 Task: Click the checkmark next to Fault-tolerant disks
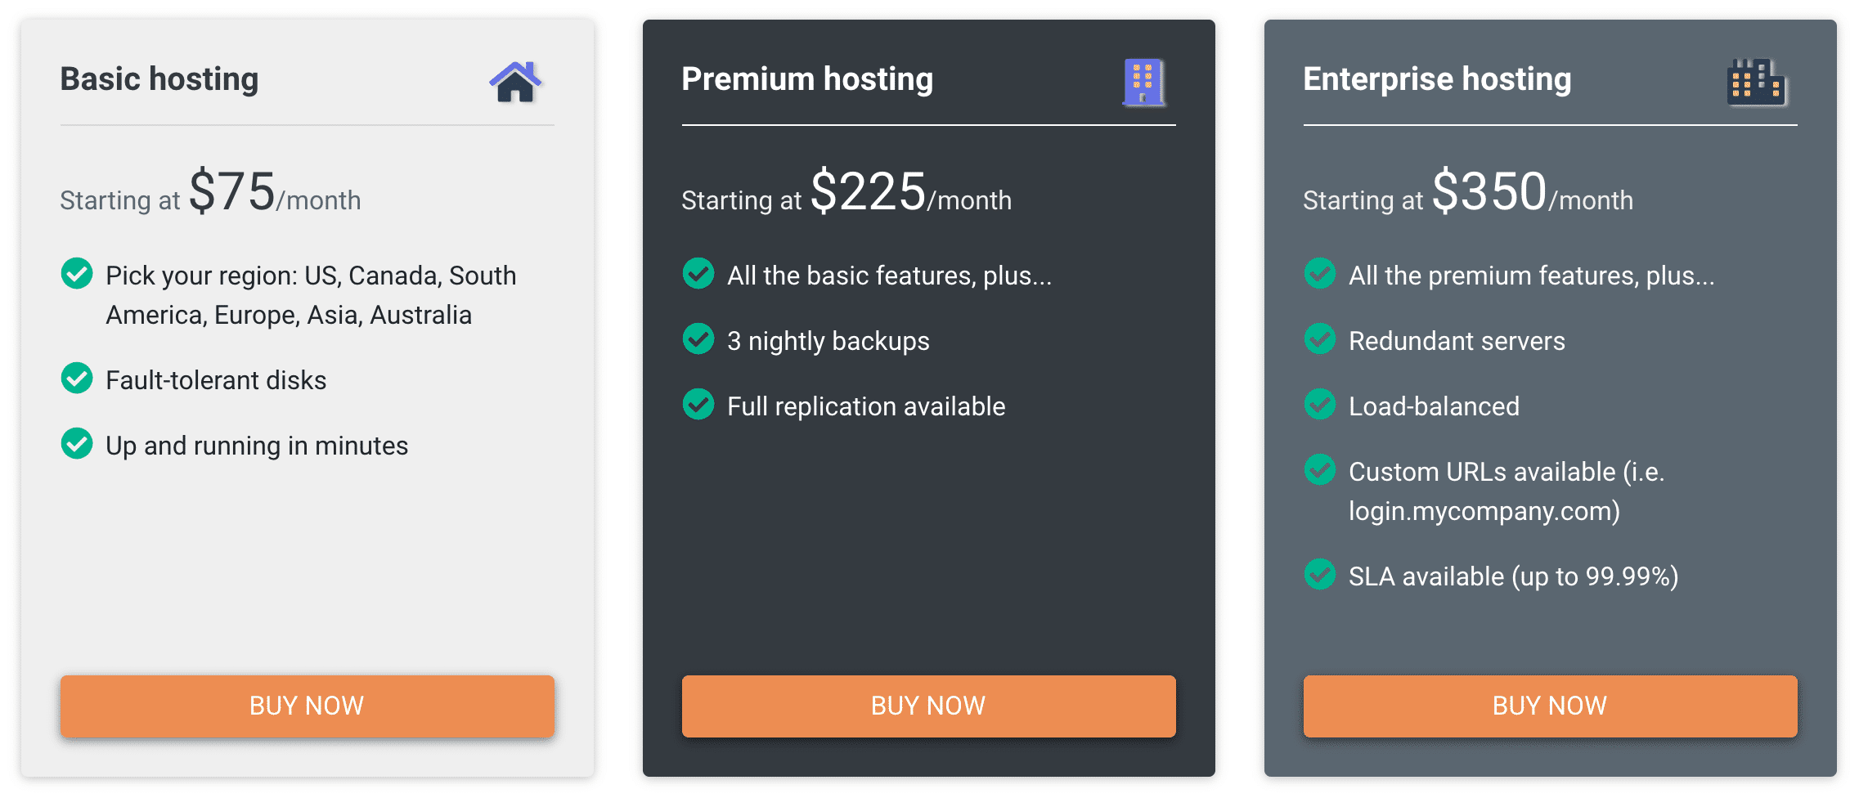coord(76,379)
